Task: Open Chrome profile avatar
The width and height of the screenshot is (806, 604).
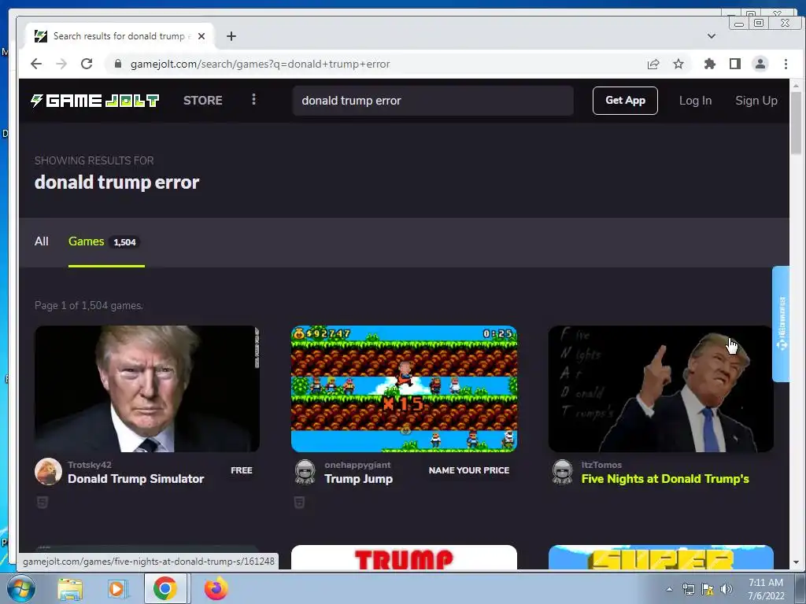Action: coord(760,64)
